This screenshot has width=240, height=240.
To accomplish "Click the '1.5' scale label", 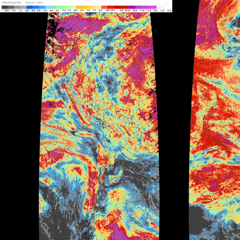I will click(20, 10).
